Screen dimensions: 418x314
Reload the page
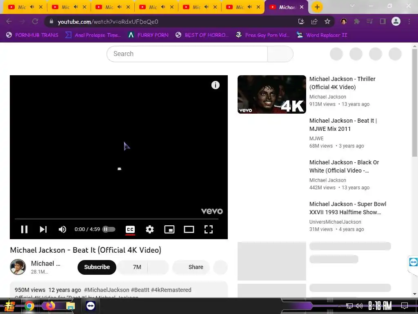(35, 22)
